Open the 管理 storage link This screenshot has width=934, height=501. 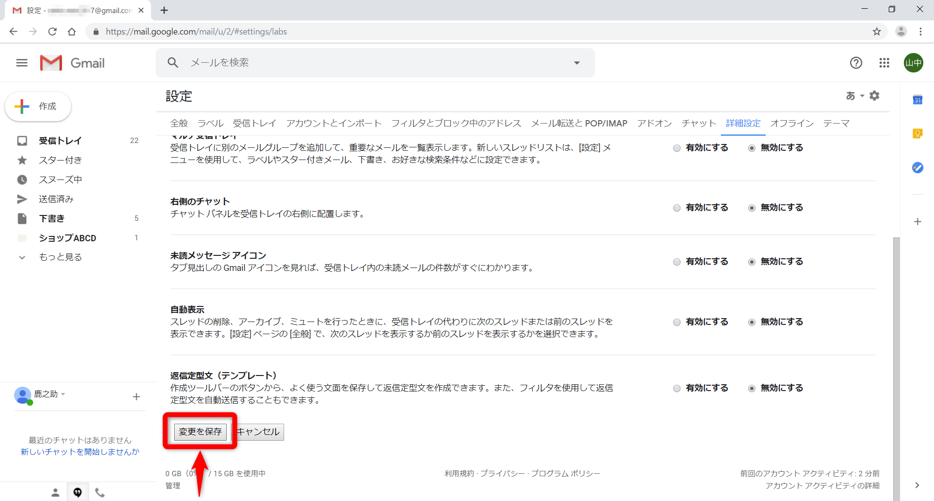pyautogui.click(x=173, y=485)
